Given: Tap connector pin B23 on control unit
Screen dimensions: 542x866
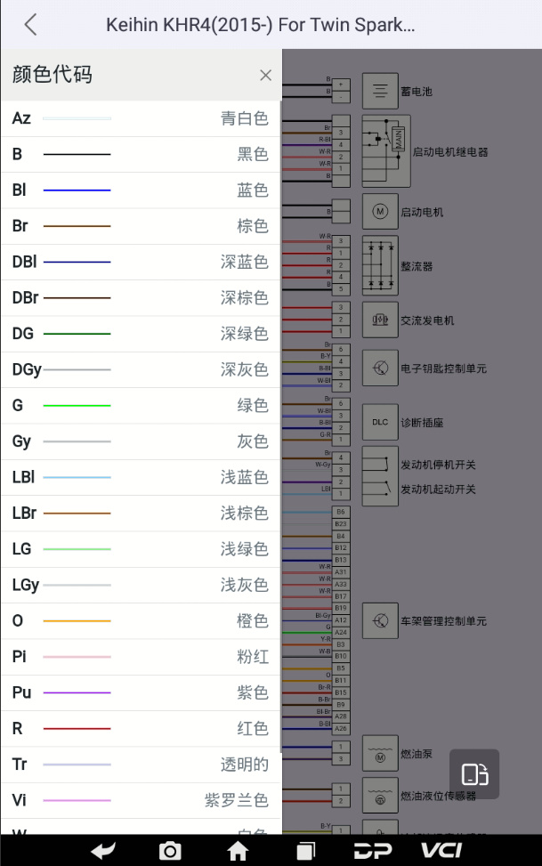Looking at the screenshot, I should [341, 524].
